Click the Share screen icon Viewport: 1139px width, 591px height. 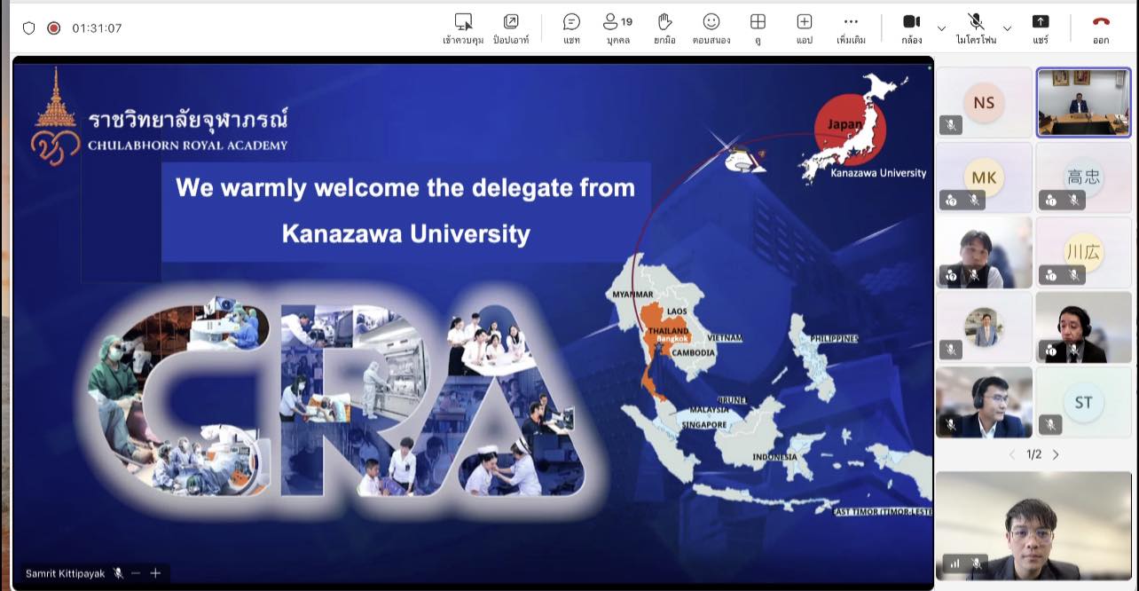pyautogui.click(x=1041, y=28)
